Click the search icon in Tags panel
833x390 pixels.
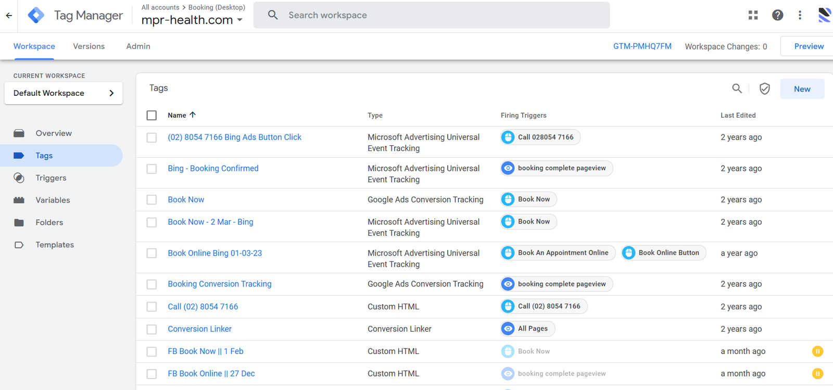coord(737,89)
